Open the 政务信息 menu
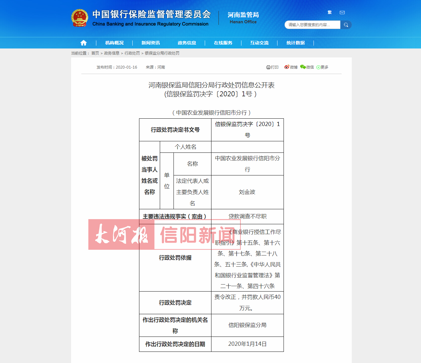421x363 pixels. [x=187, y=43]
